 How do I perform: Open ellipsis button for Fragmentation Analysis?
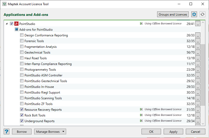point(198,47)
